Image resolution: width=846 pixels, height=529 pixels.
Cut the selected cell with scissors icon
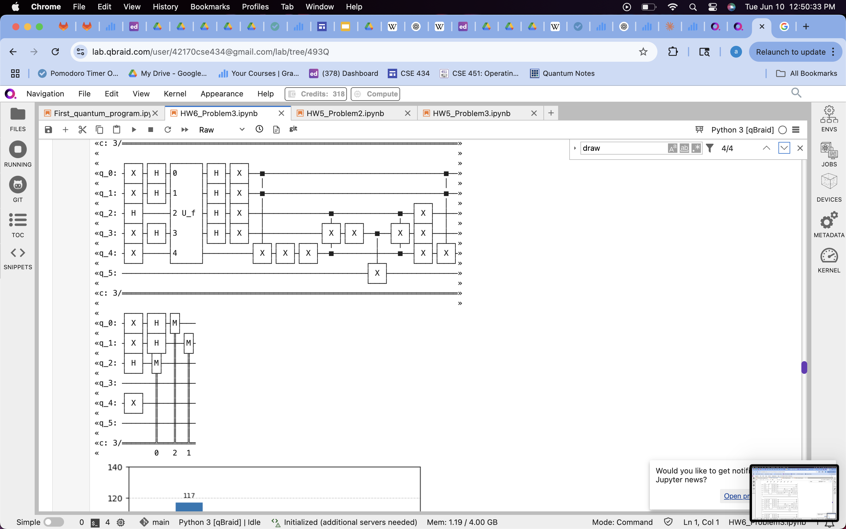tap(83, 130)
